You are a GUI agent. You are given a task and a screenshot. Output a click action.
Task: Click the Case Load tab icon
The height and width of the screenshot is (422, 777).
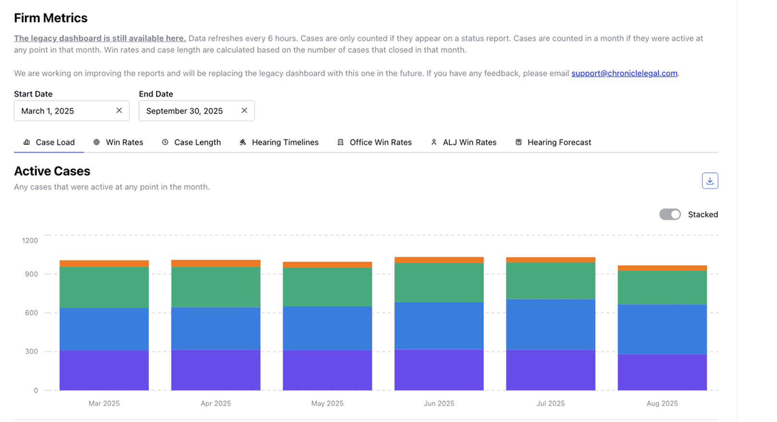27,142
